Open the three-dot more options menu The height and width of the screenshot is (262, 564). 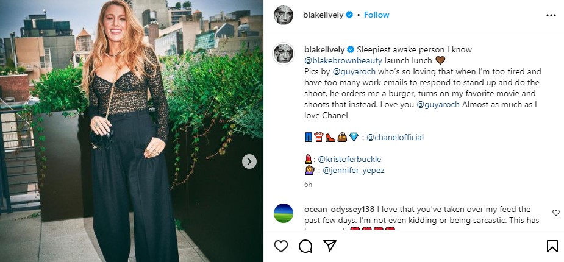click(x=551, y=15)
